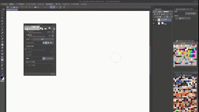This screenshot has width=199, height=112.
Task: Select the Ruler tool
Action: (x=2, y=66)
